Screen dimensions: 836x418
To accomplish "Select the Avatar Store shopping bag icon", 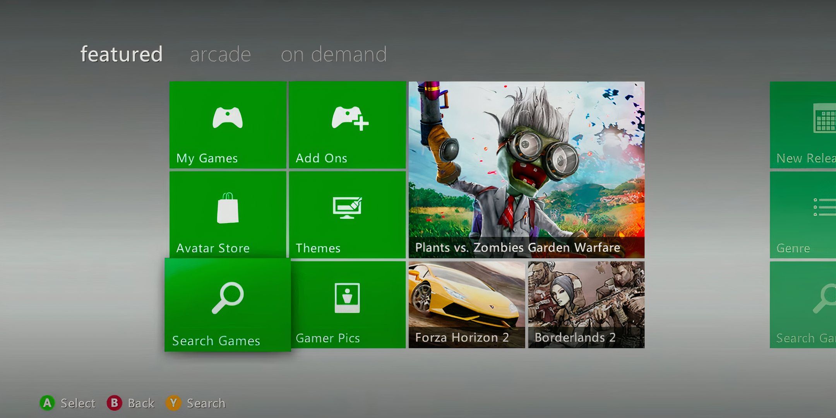I will (x=228, y=208).
